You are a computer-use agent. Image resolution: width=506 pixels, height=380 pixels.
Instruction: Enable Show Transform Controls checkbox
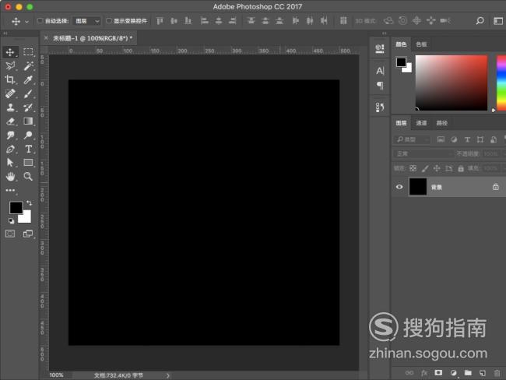pos(109,21)
